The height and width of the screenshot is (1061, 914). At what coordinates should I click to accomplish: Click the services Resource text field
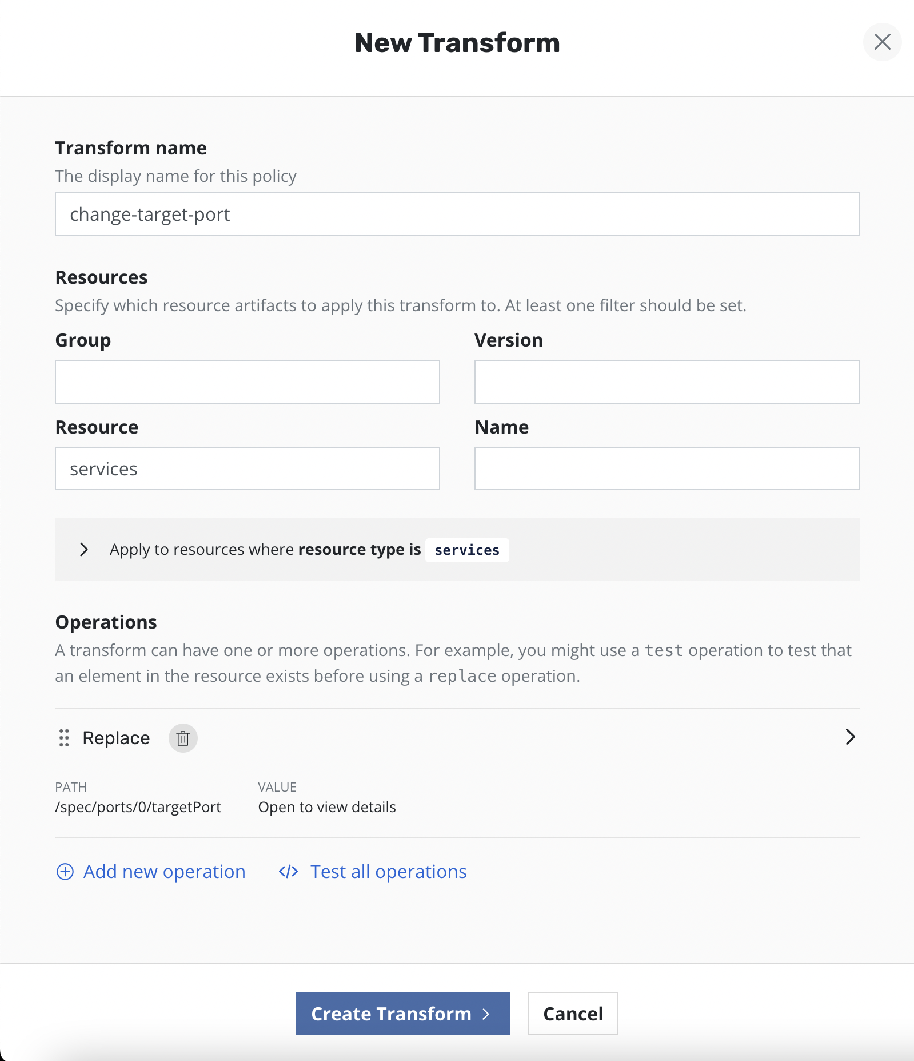pyautogui.click(x=247, y=468)
